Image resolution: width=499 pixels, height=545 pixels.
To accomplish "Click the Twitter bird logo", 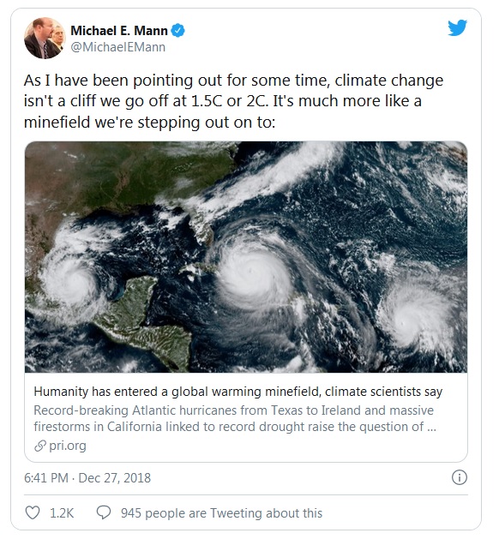I will (x=457, y=28).
